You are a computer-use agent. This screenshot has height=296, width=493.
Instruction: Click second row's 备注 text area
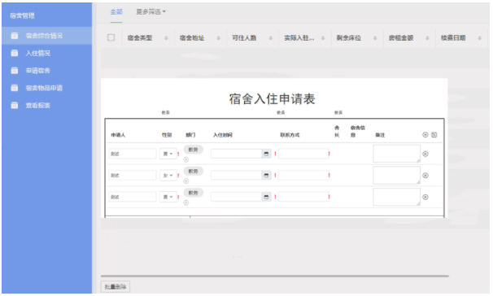(x=396, y=176)
